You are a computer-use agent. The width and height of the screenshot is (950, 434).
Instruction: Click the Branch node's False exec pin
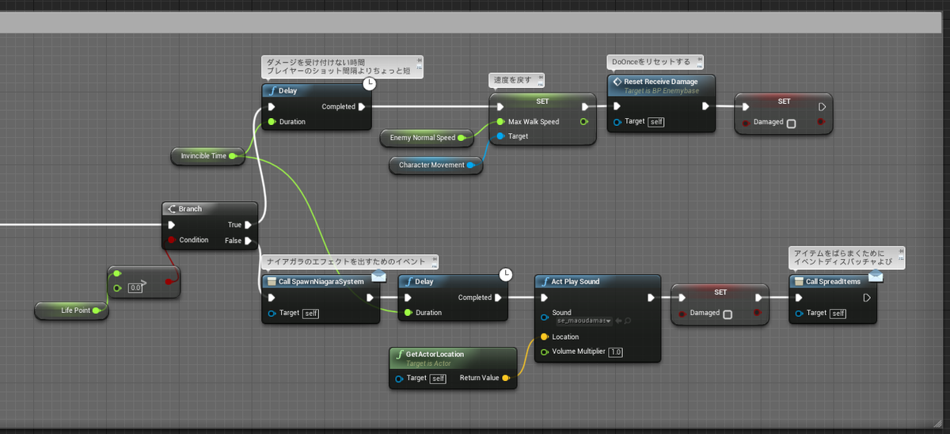click(x=249, y=241)
